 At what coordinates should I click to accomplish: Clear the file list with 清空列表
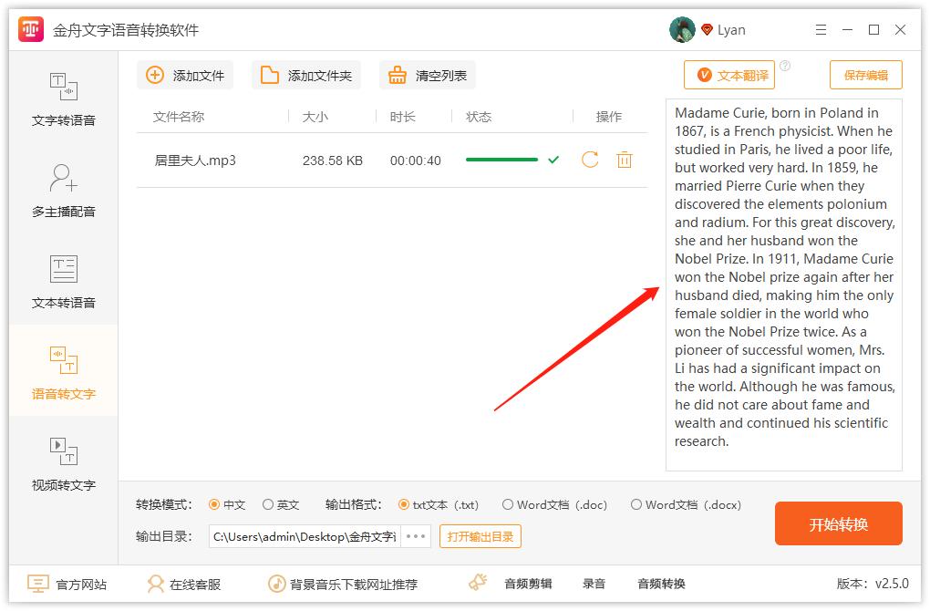coord(427,75)
